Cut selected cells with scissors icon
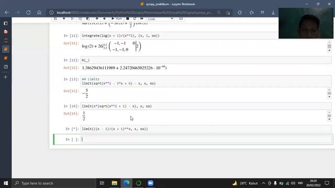335x188 pixels. pyautogui.click(x=72, y=19)
